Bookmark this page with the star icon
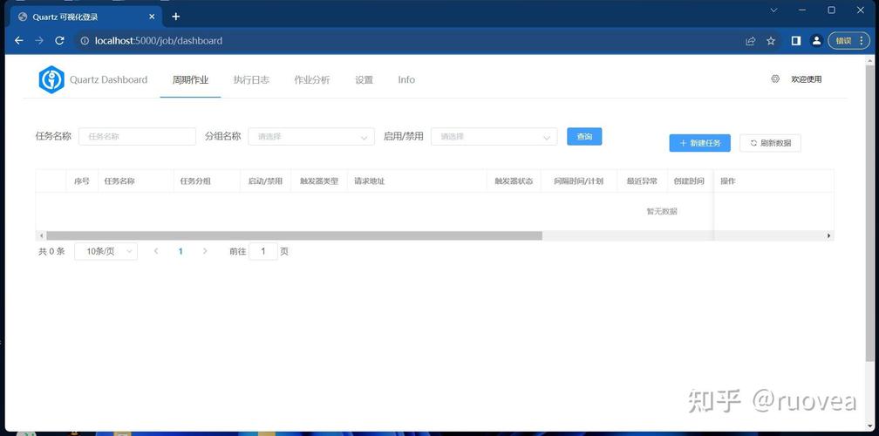This screenshot has height=436, width=879. coord(771,40)
